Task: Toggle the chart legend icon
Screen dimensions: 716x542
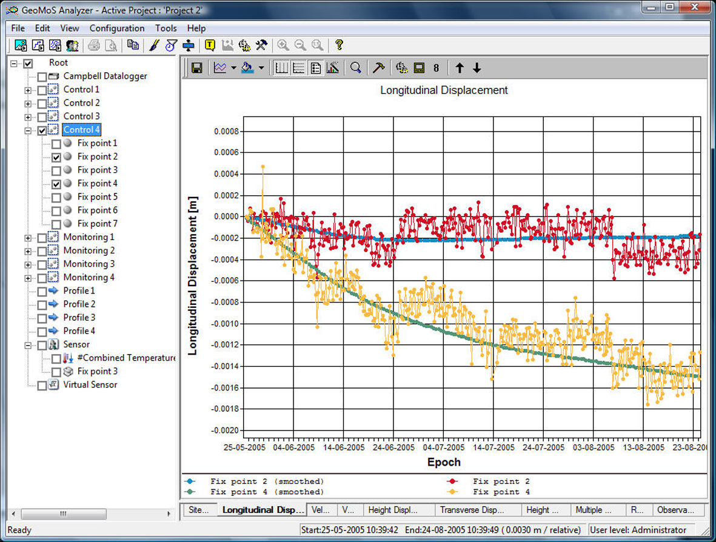Action: click(315, 68)
